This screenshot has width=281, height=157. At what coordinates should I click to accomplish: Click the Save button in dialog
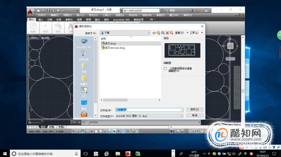click(x=194, y=109)
